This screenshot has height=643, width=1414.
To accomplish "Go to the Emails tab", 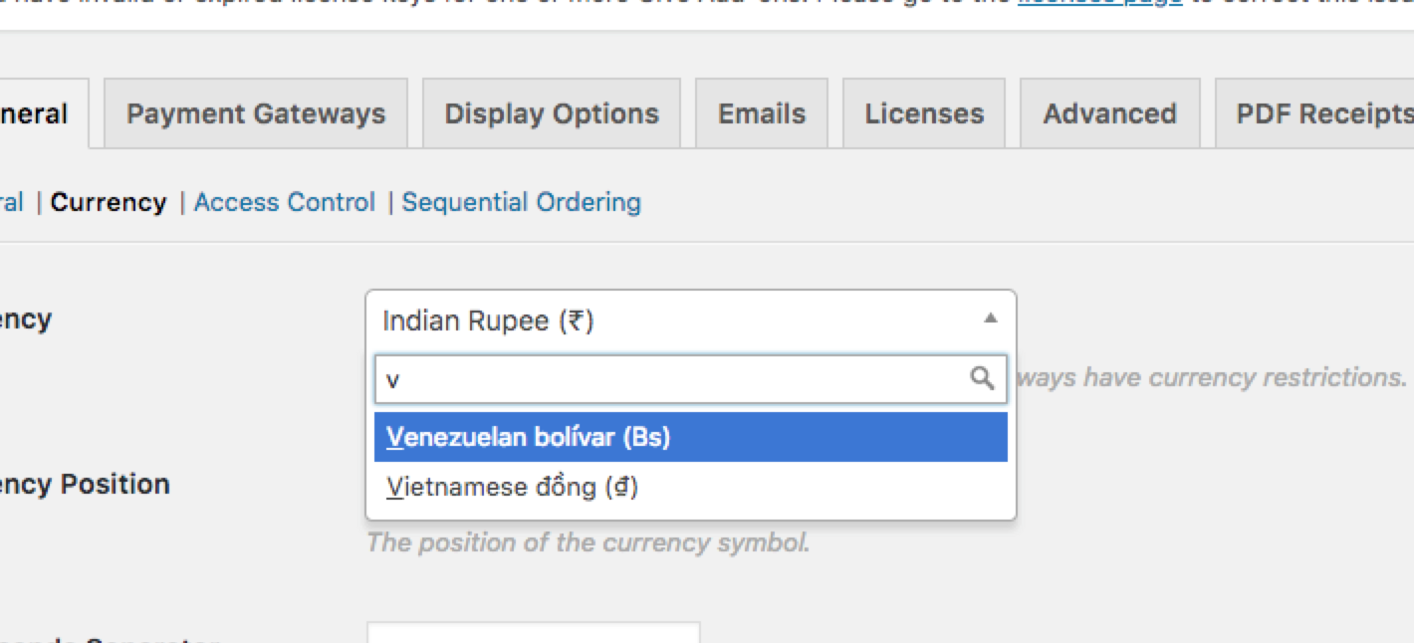I will 762,113.
